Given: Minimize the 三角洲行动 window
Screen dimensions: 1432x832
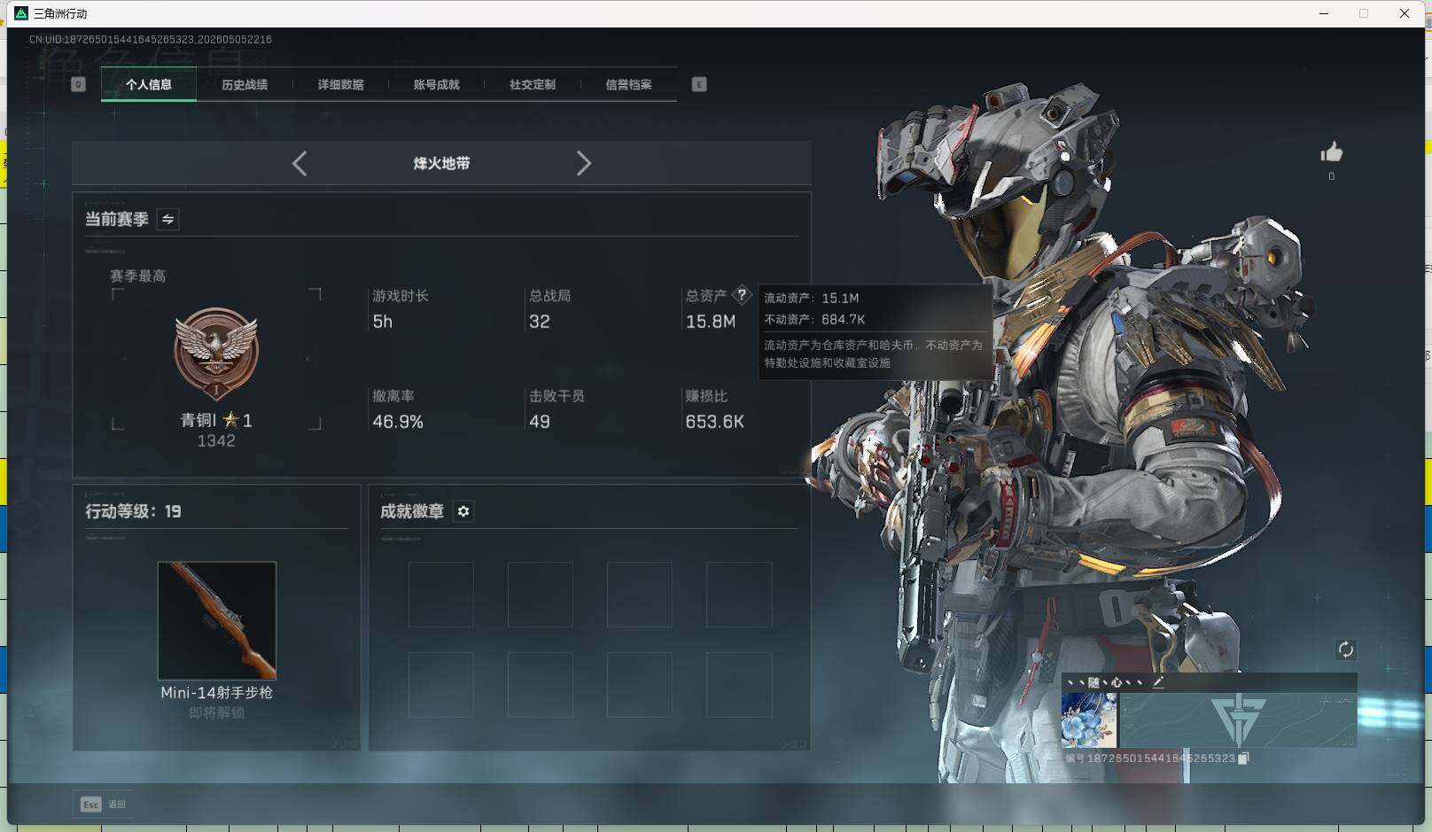Looking at the screenshot, I should click(x=1324, y=13).
